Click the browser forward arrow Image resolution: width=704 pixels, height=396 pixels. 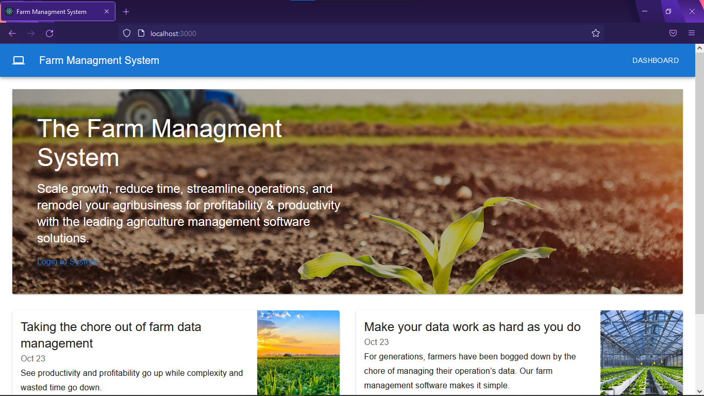point(31,34)
